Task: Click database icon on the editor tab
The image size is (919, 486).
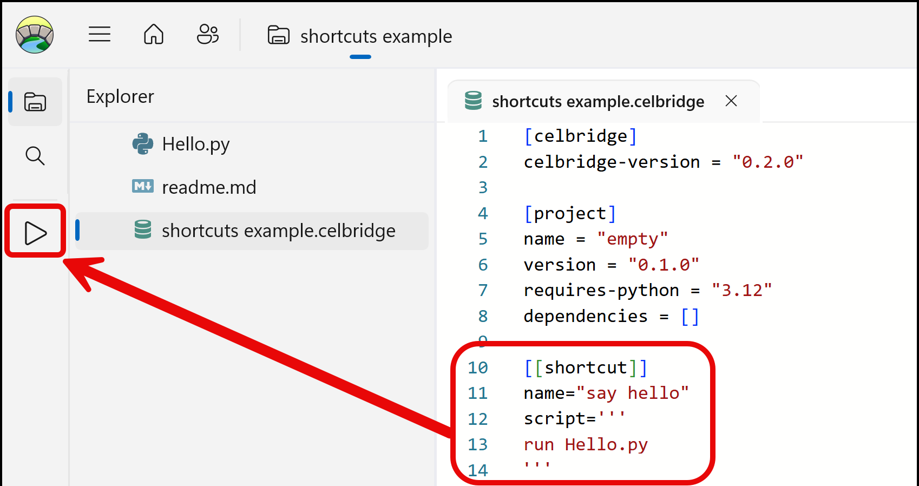Action: tap(473, 101)
